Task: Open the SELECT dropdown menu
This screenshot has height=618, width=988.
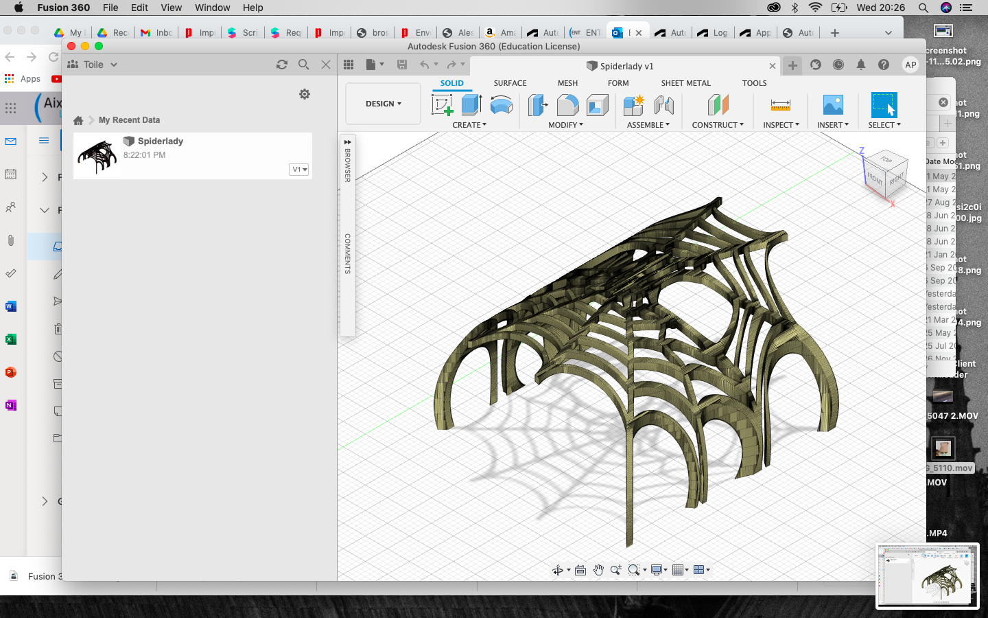Action: 884,125
